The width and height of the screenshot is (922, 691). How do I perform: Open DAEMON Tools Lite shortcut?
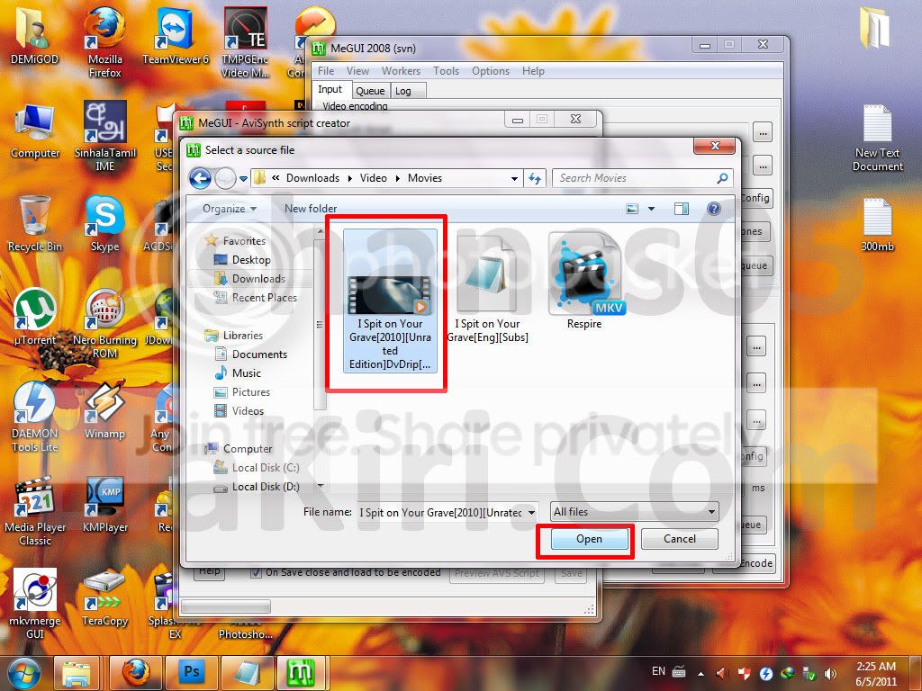[35, 417]
